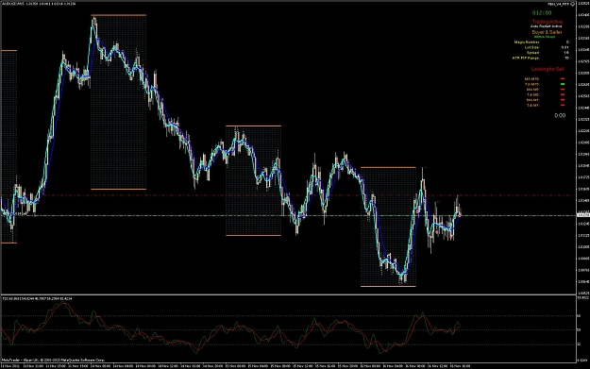Click the MA M1 label

click(532, 100)
